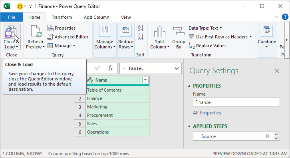The height and width of the screenshot is (158, 290).
Task: Click the smiley feedback icon
Action: coord(20,6)
